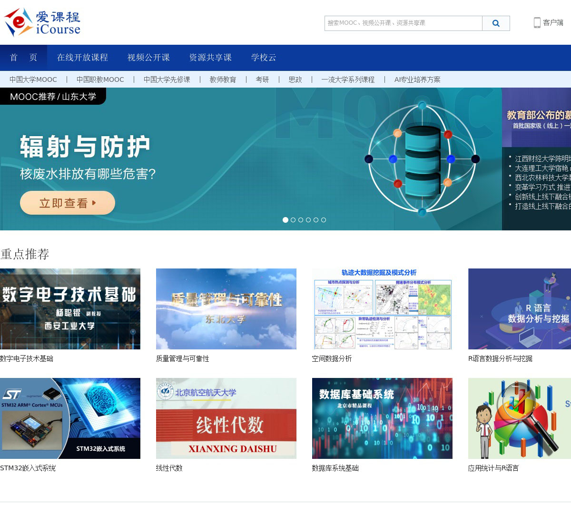Image resolution: width=571 pixels, height=506 pixels.
Task: Click R语言数据分析与挖掘 title link
Action: click(x=500, y=358)
